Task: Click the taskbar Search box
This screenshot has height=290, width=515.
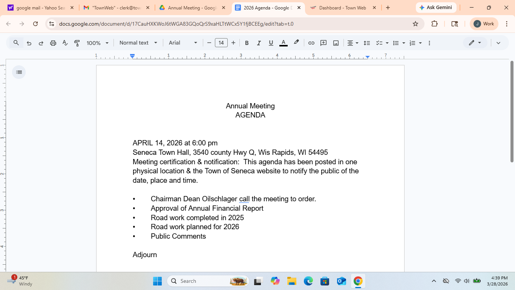Action: coord(208,281)
